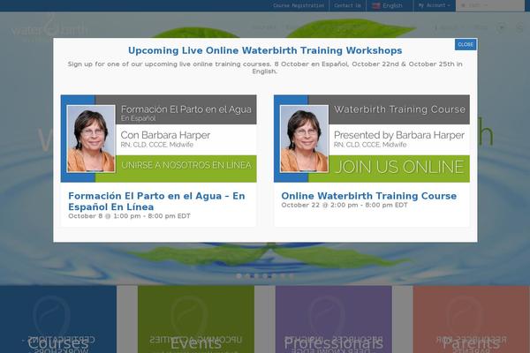530x353 pixels.
Task: Open Contact Us in top bar
Action: point(347,5)
